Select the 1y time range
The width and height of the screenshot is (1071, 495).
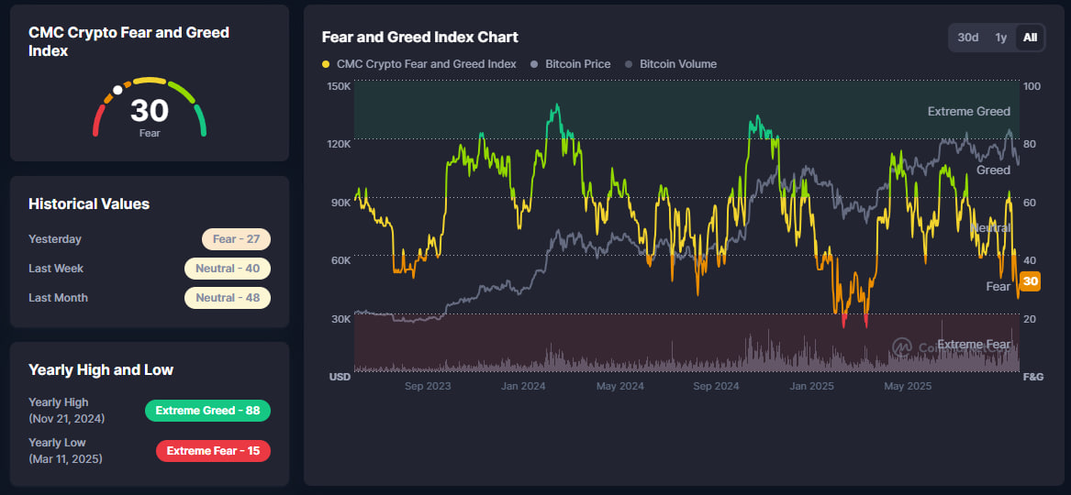coord(1001,38)
